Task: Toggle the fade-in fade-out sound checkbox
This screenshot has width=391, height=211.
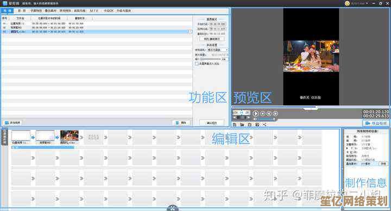Action: click(197, 64)
